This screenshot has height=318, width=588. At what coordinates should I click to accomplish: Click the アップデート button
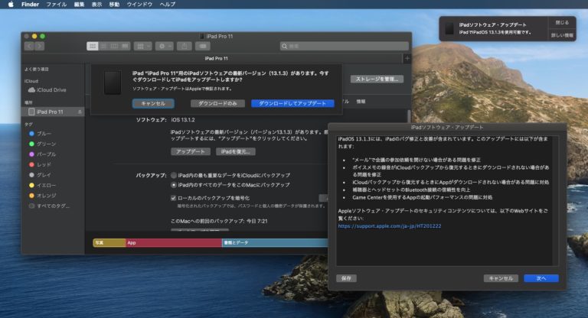[191, 151]
